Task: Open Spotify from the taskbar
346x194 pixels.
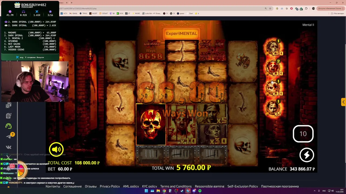Action: click(x=200, y=191)
